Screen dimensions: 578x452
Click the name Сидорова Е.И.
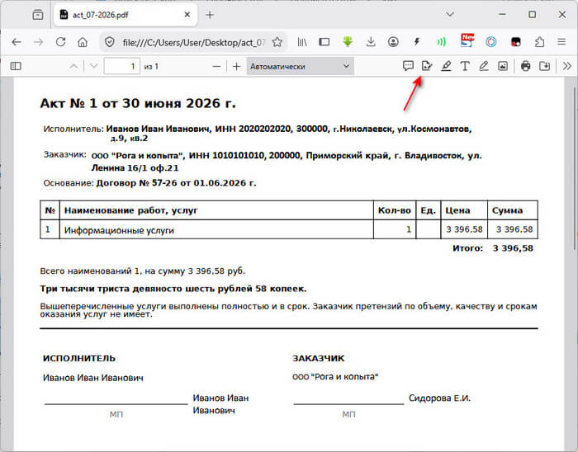coord(440,398)
